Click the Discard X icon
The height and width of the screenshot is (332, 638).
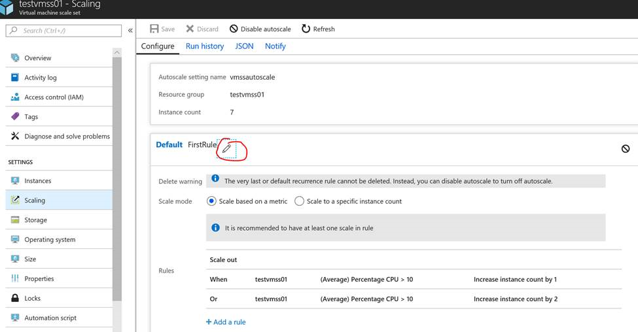190,29
